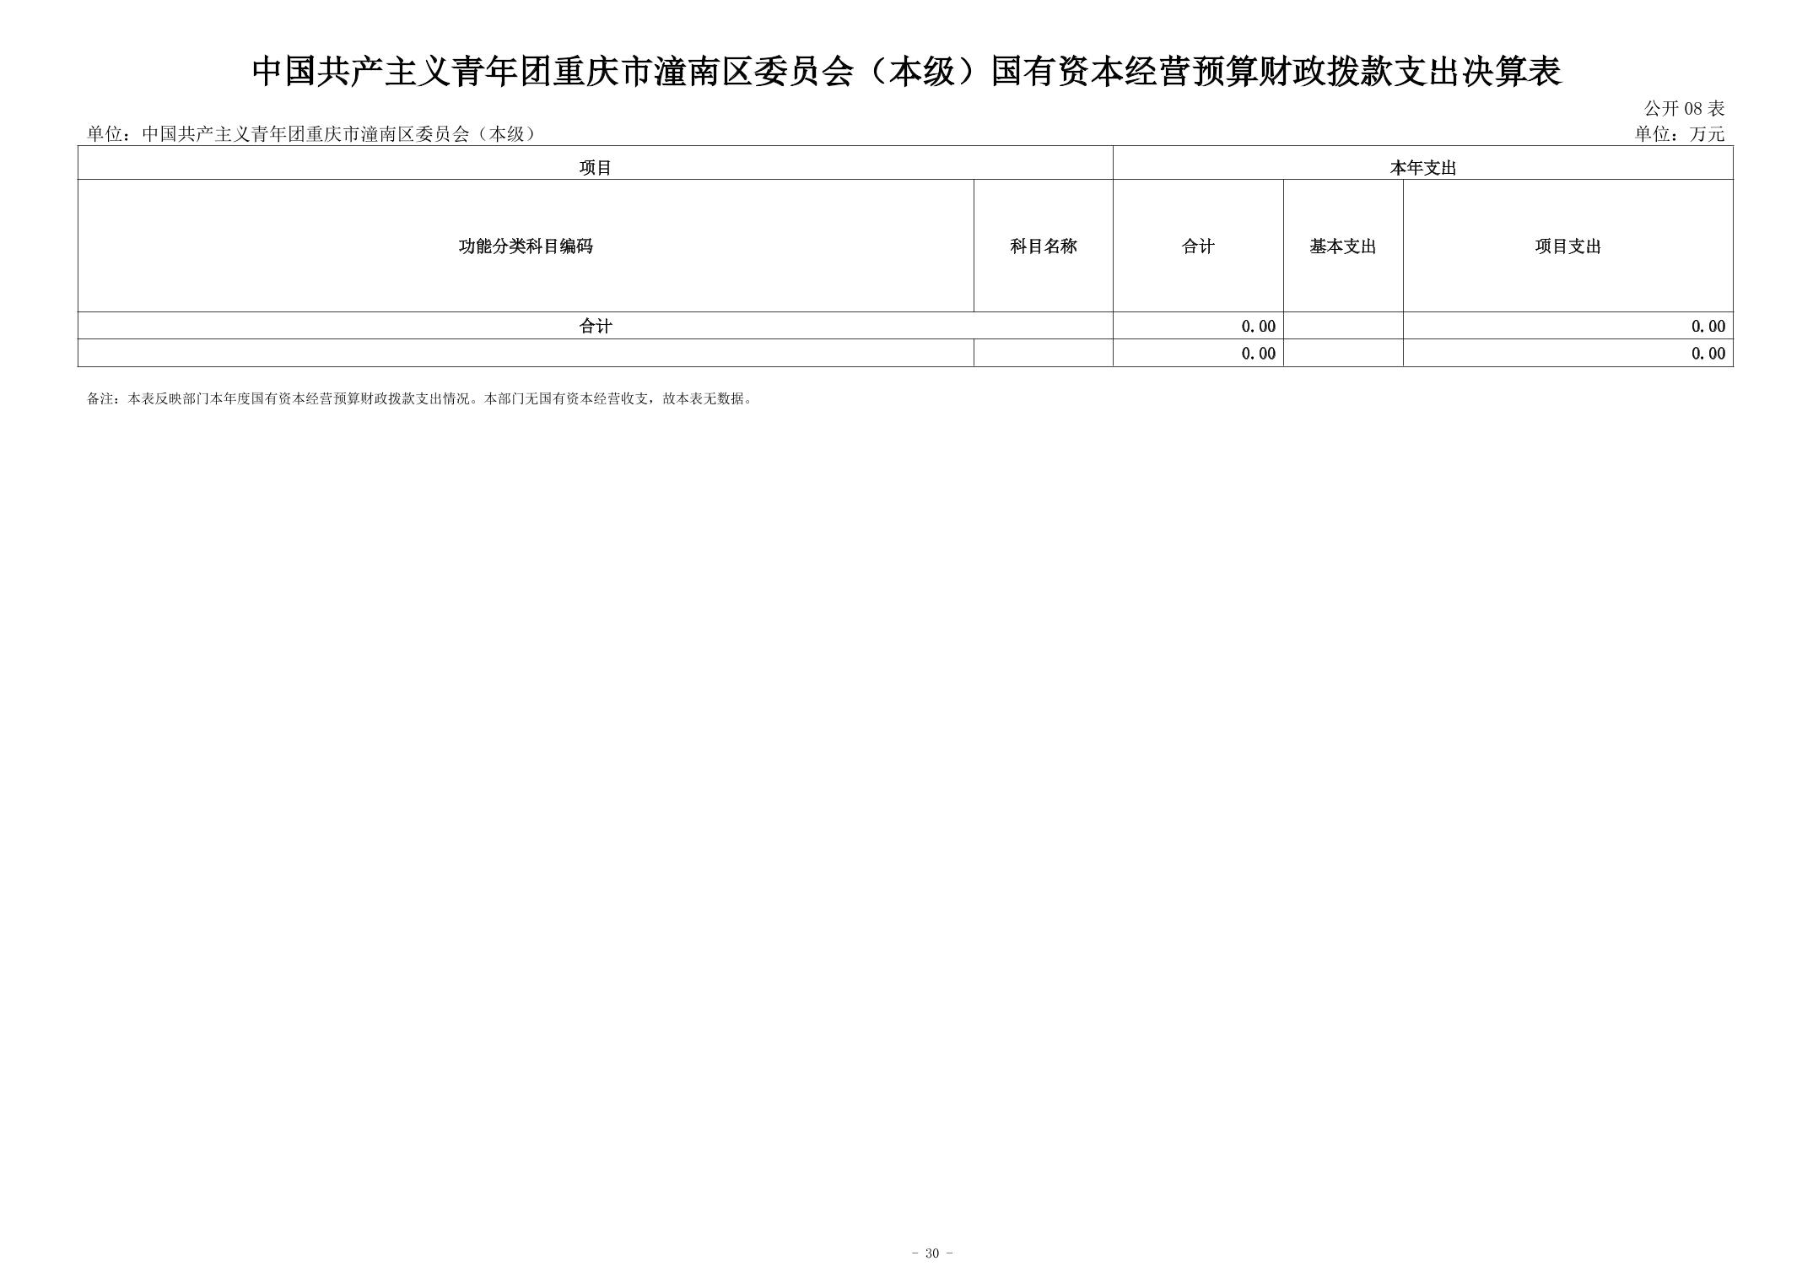Screen dimensions: 1813x1283
Task: Click the 单位:万元 label
Action: click(x=1679, y=134)
